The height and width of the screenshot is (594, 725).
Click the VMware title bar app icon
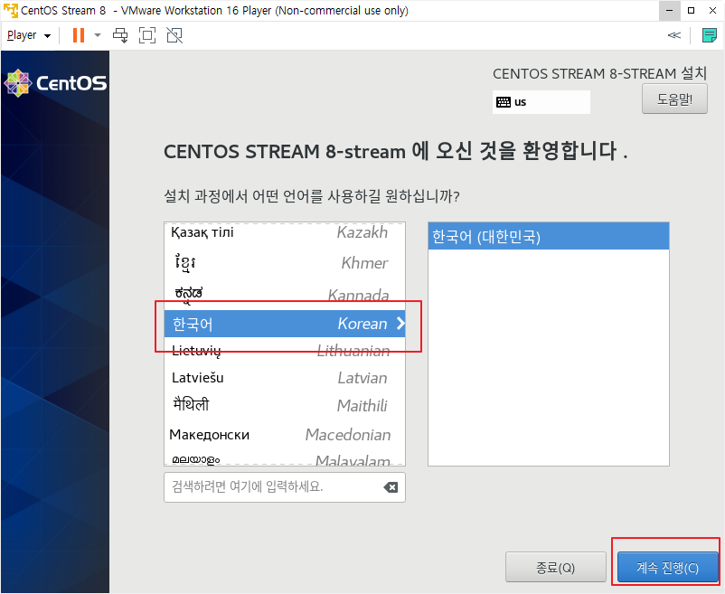(10, 10)
